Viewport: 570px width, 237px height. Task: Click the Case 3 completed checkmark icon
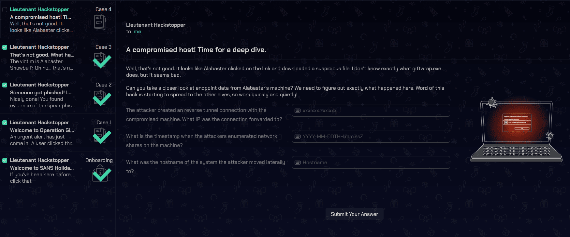pyautogui.click(x=102, y=60)
